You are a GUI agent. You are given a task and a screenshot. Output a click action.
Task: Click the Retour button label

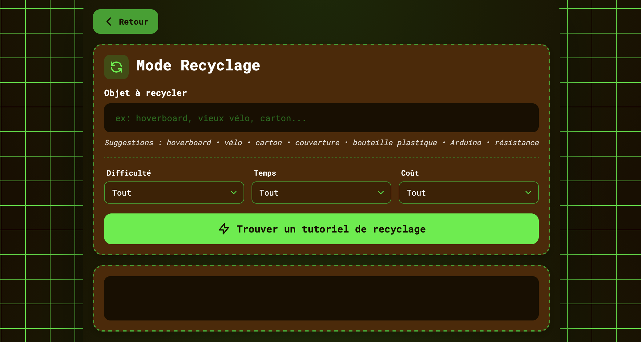tap(133, 22)
